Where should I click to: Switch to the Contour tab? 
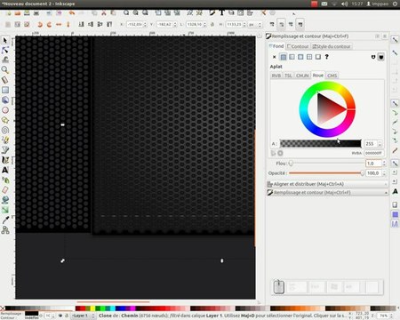pos(298,46)
